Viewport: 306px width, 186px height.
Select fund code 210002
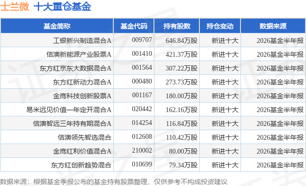(x=142, y=150)
